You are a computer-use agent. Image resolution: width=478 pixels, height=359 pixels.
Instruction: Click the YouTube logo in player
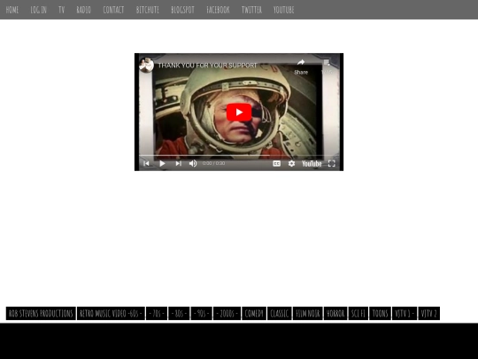pyautogui.click(x=312, y=164)
